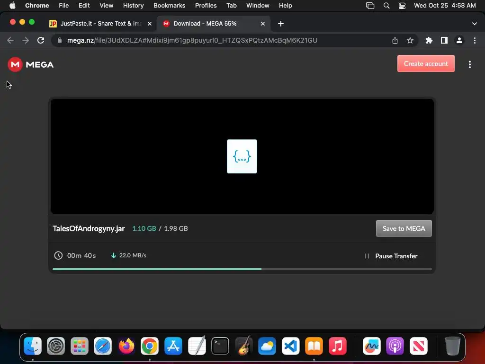485x364 pixels.
Task: Open the Profiles menu
Action: 206,5
